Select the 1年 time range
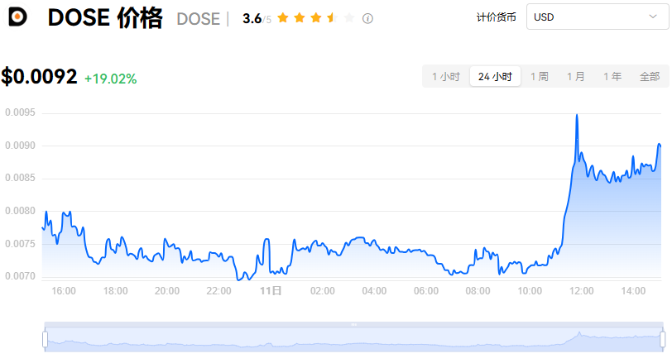 point(612,77)
